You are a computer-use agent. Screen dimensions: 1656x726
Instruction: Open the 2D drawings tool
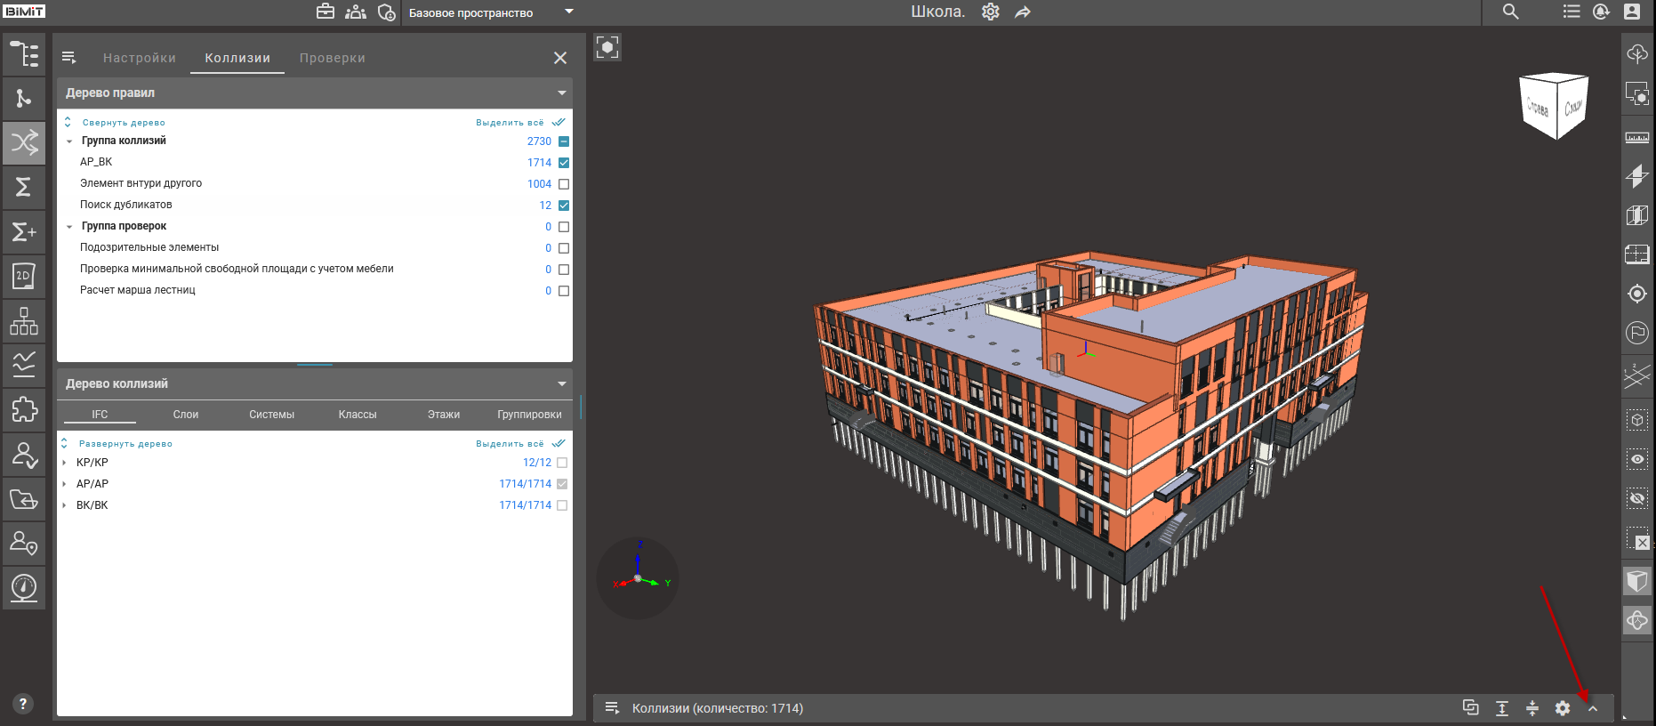tap(24, 276)
